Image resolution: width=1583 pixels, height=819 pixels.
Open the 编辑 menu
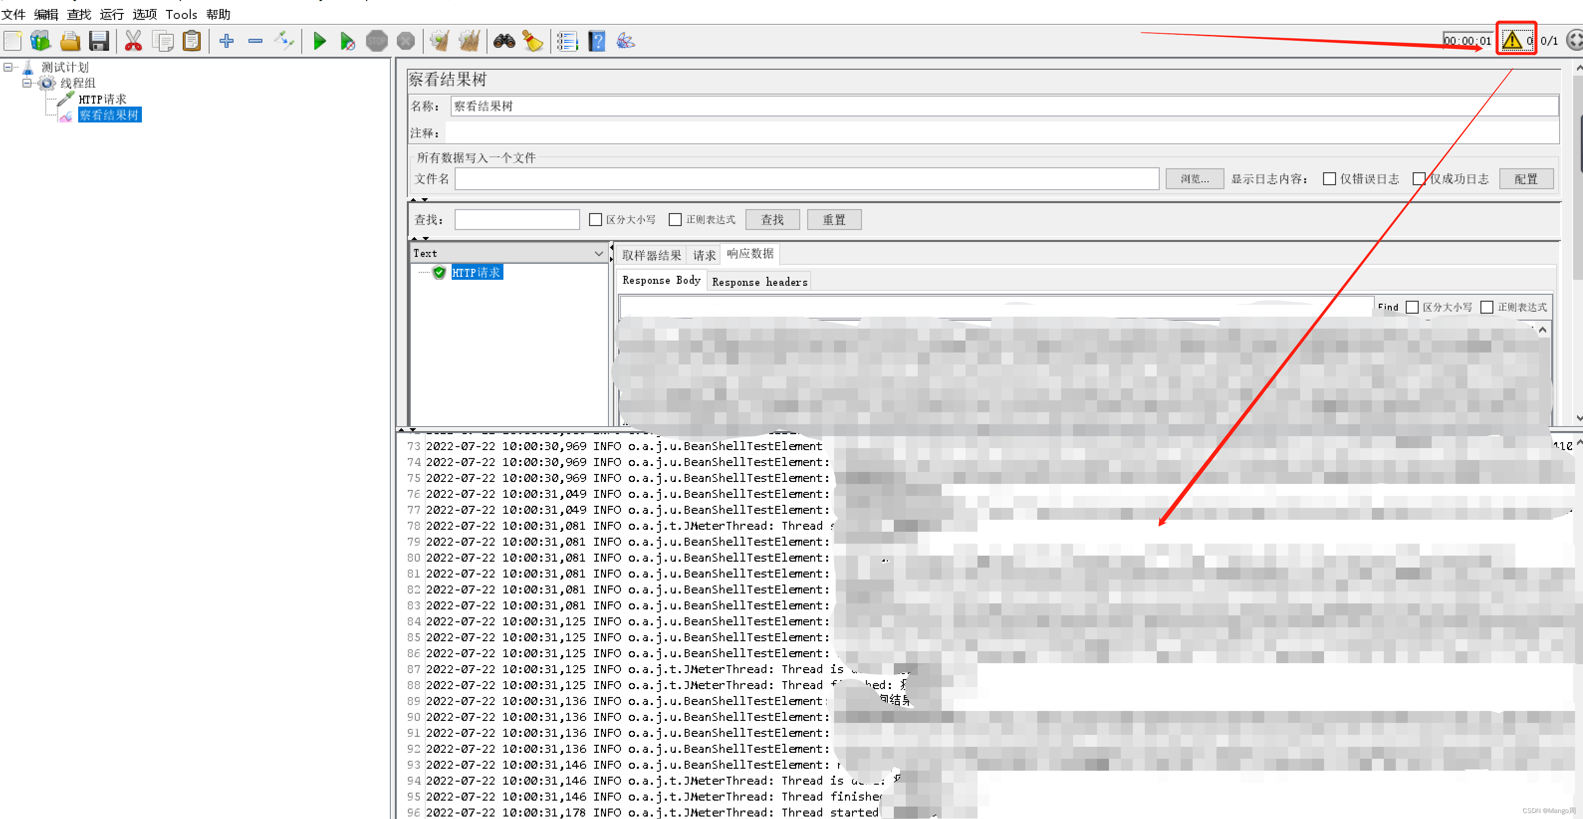tap(46, 14)
